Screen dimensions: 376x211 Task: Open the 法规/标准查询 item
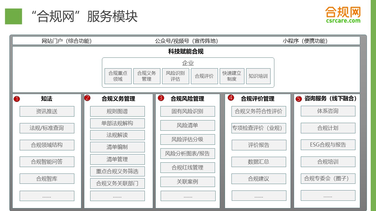point(47,128)
